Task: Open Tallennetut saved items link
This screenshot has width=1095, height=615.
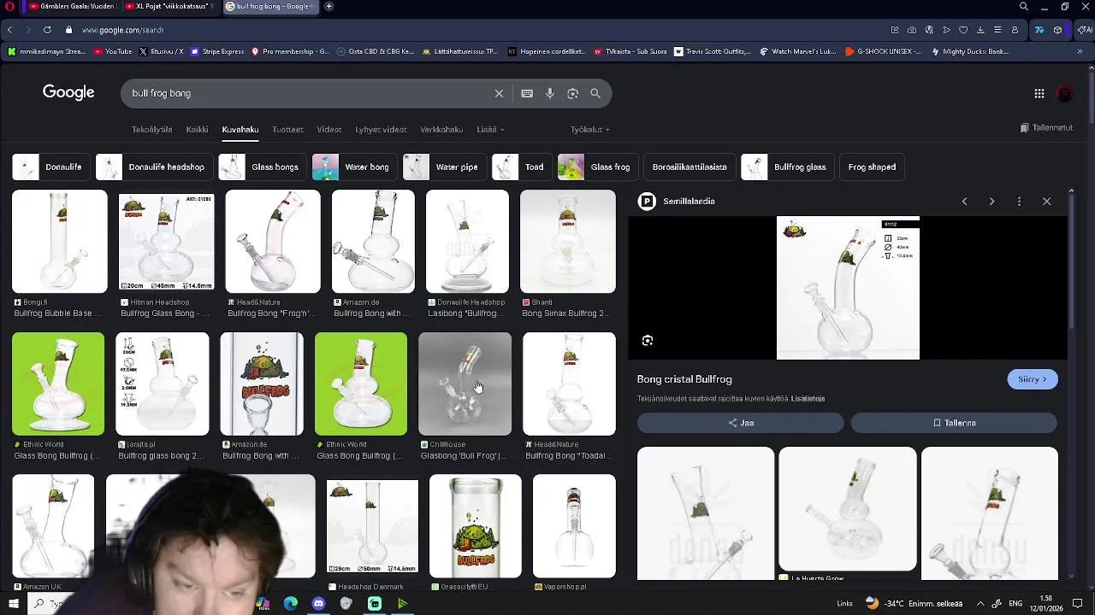Action: [1046, 128]
